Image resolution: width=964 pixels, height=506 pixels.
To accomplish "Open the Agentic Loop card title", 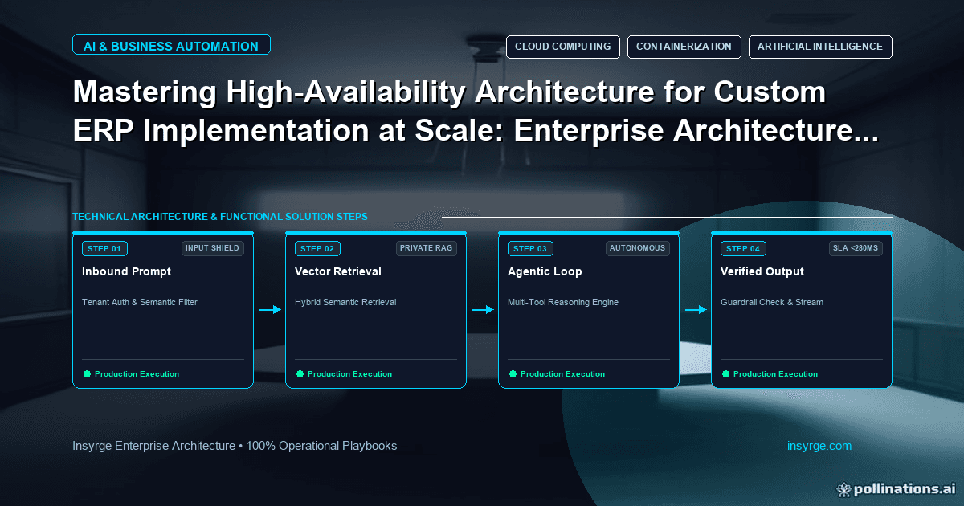I will pos(545,271).
